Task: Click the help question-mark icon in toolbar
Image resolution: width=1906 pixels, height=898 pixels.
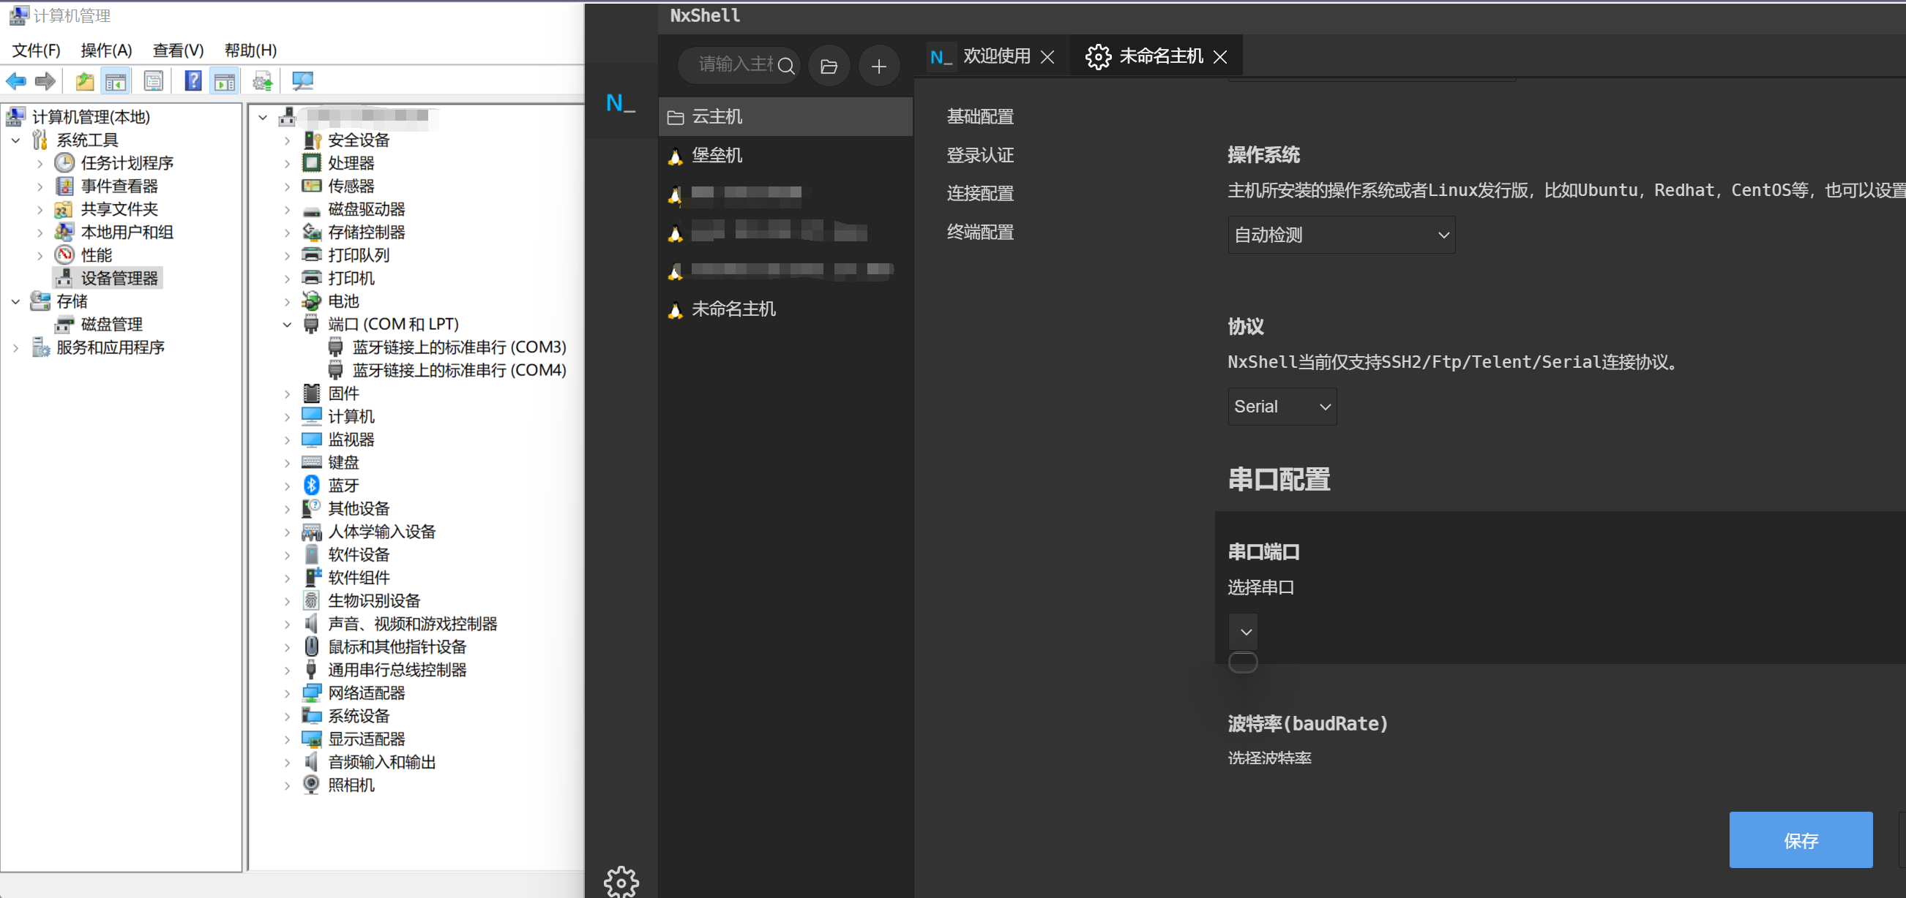Action: click(x=193, y=81)
